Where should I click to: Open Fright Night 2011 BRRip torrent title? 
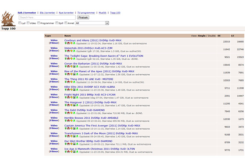click(90, 94)
